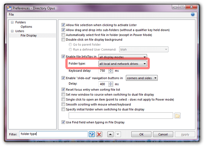Decrease Keyboard delay with down spinner
This screenshot has width=205, height=147.
(111, 72)
